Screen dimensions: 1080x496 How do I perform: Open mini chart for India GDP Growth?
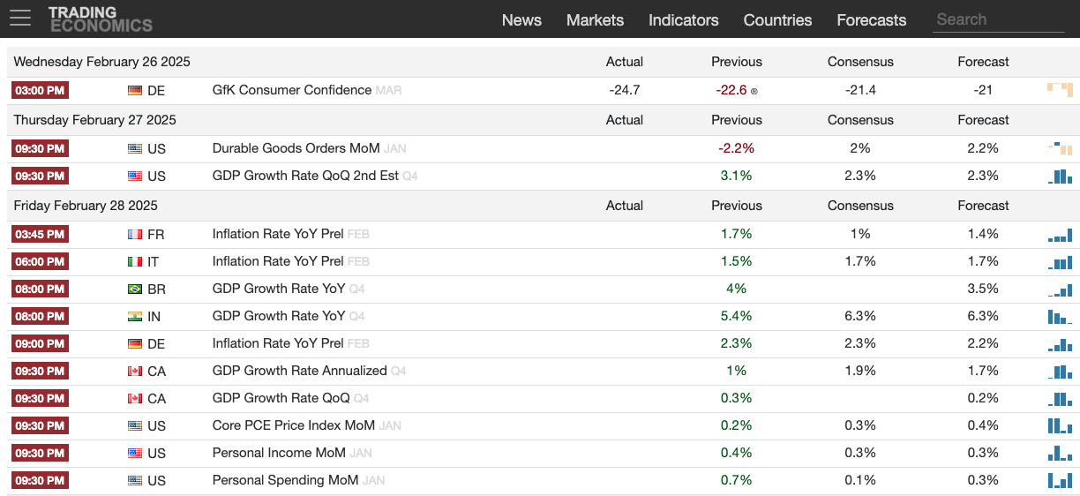click(x=1059, y=316)
